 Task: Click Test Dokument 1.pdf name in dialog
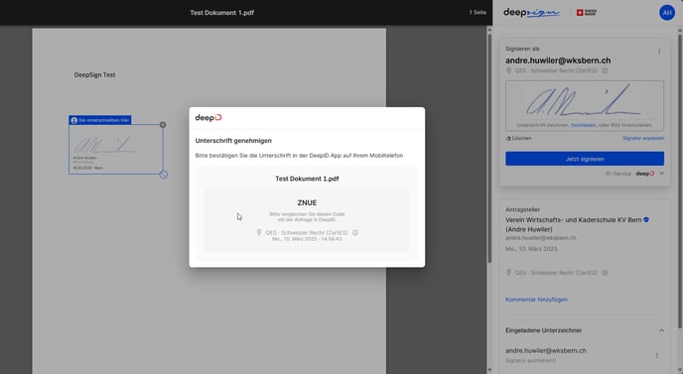307,179
